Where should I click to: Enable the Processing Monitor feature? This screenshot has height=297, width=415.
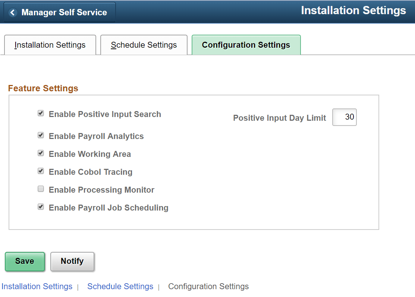pyautogui.click(x=41, y=189)
